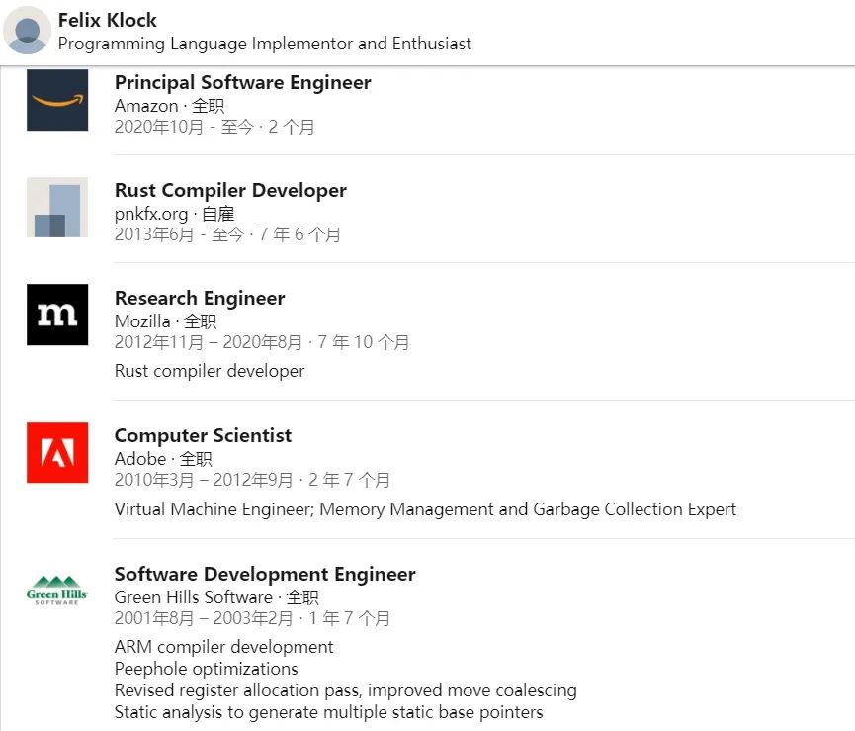Click Green Hills Software company name
Viewport: 855px width, 731px height.
coord(193,597)
